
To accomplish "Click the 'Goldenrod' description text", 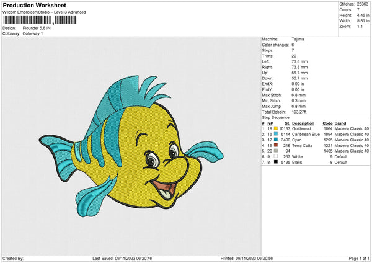I will click(301, 128).
